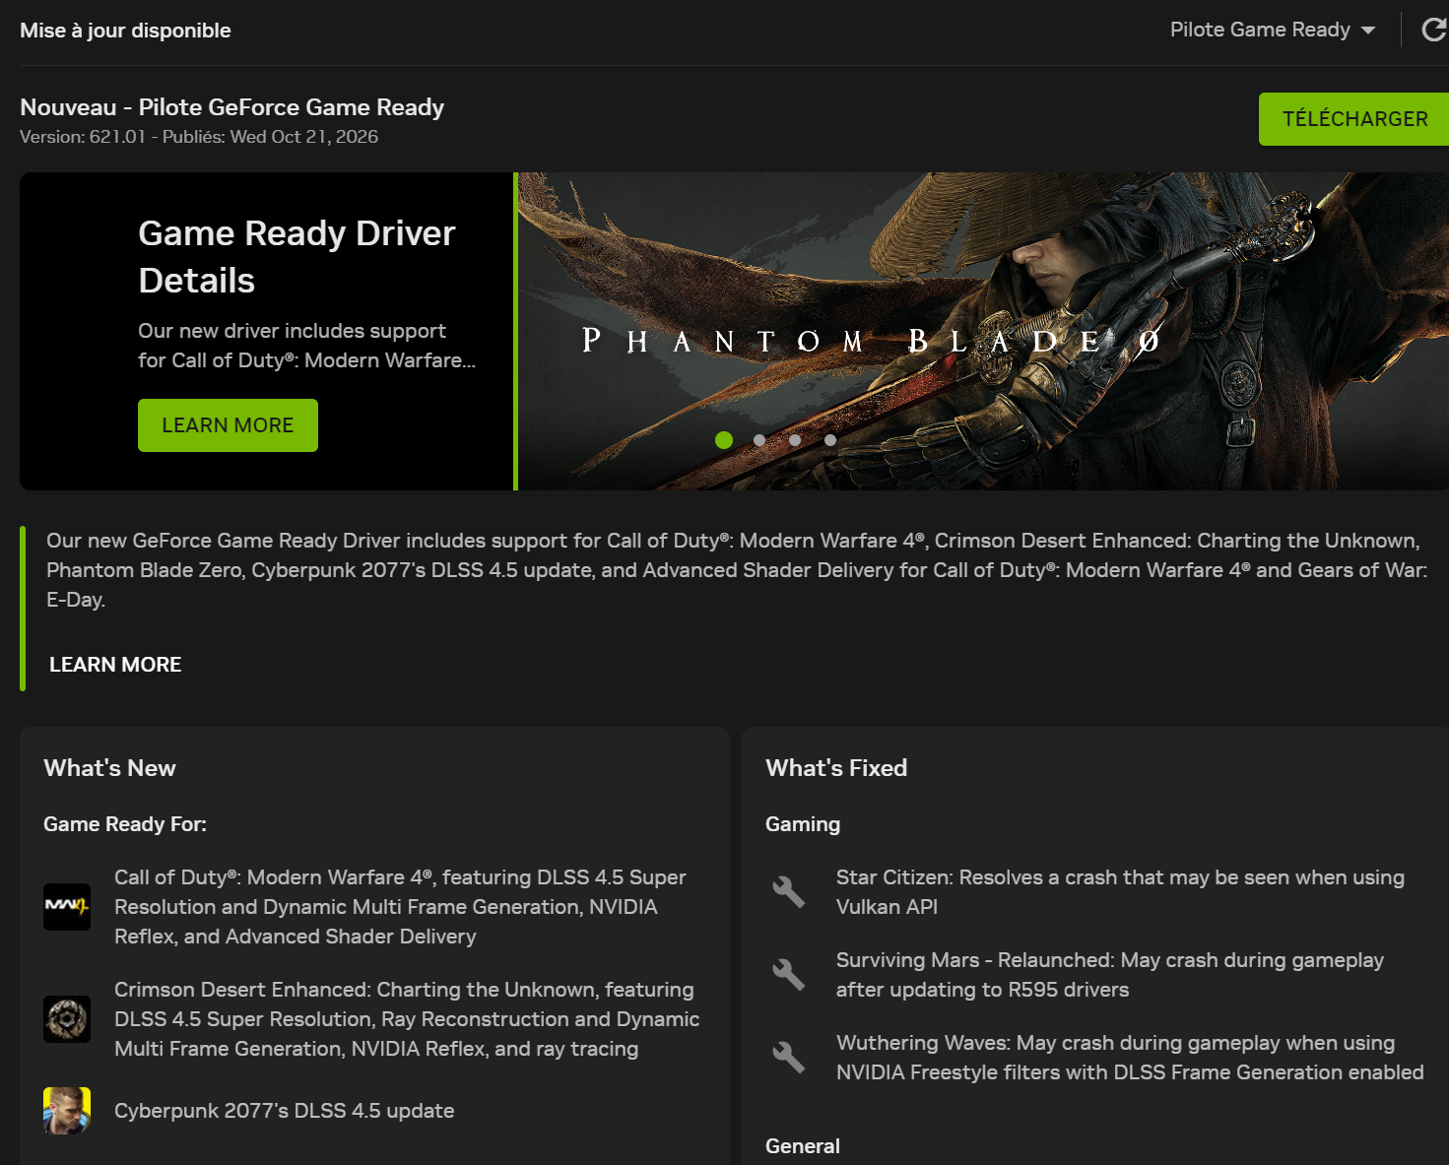Click the Cyberpunk 2077 game icon
This screenshot has height=1165, width=1449.
click(x=67, y=1111)
